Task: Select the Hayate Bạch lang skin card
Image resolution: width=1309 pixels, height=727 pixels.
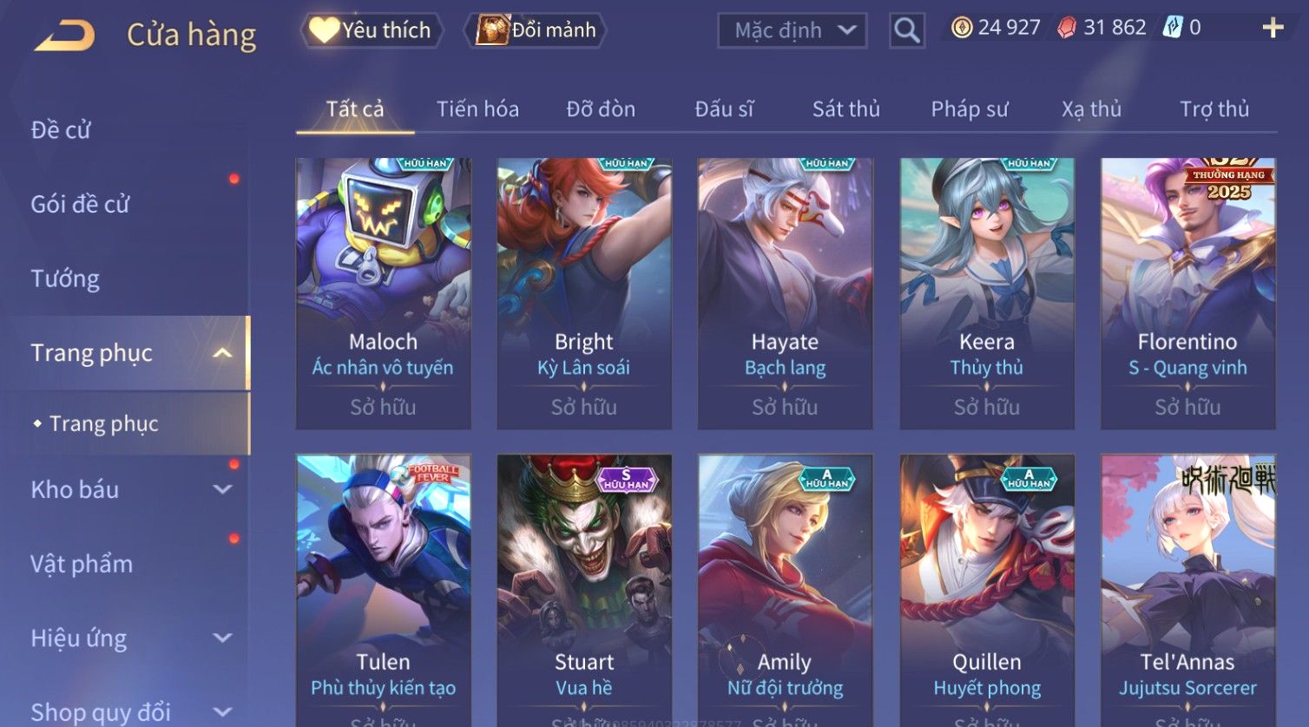Action: [x=785, y=293]
